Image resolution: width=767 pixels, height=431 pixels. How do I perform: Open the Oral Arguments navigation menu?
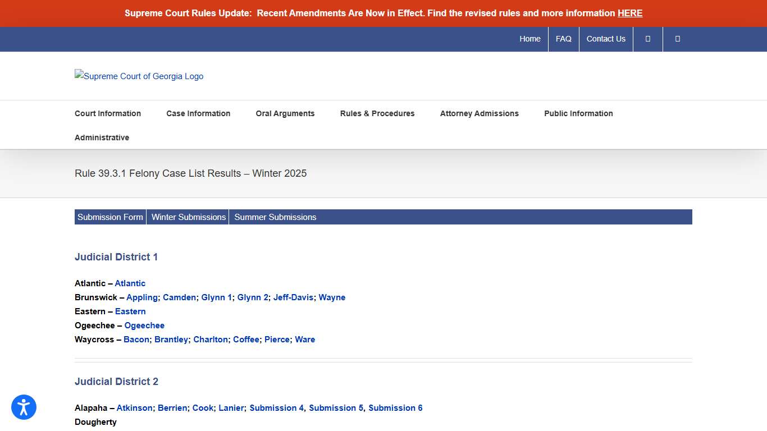coord(285,113)
